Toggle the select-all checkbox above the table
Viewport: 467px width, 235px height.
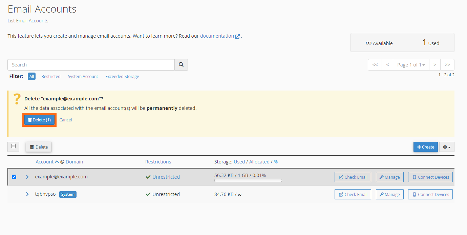(x=13, y=146)
